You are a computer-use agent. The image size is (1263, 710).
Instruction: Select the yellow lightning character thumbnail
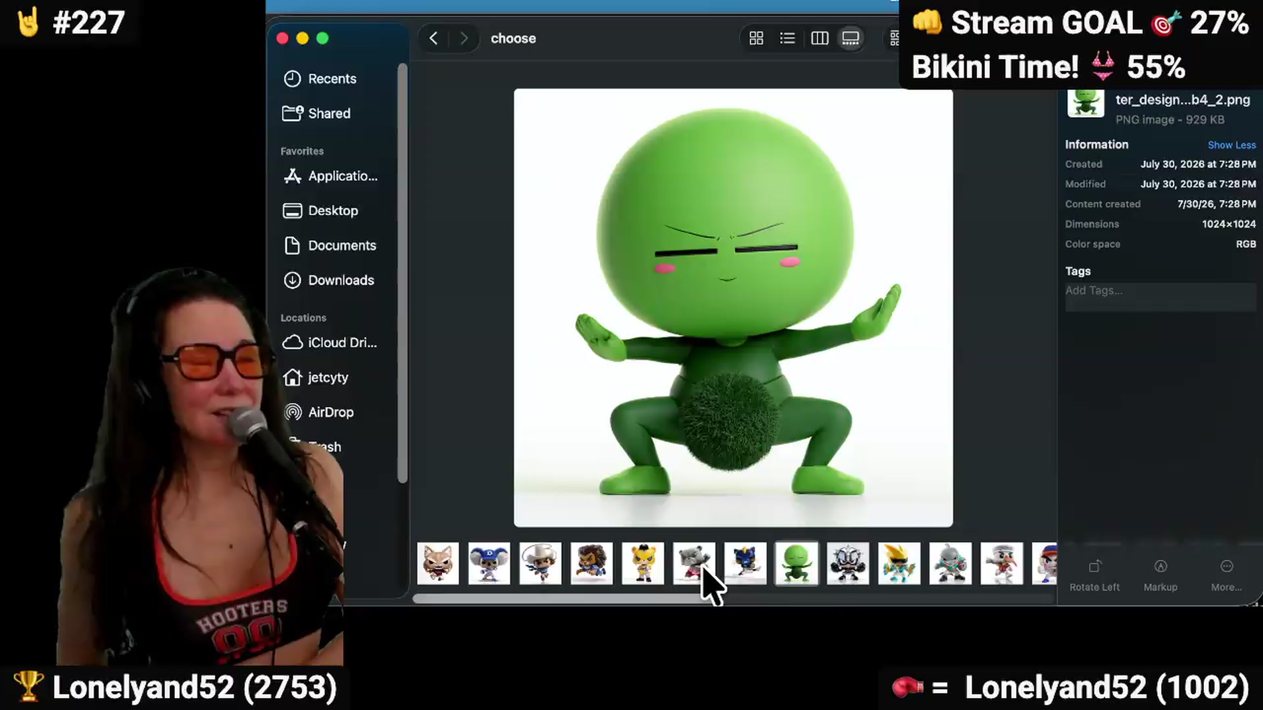click(x=899, y=563)
